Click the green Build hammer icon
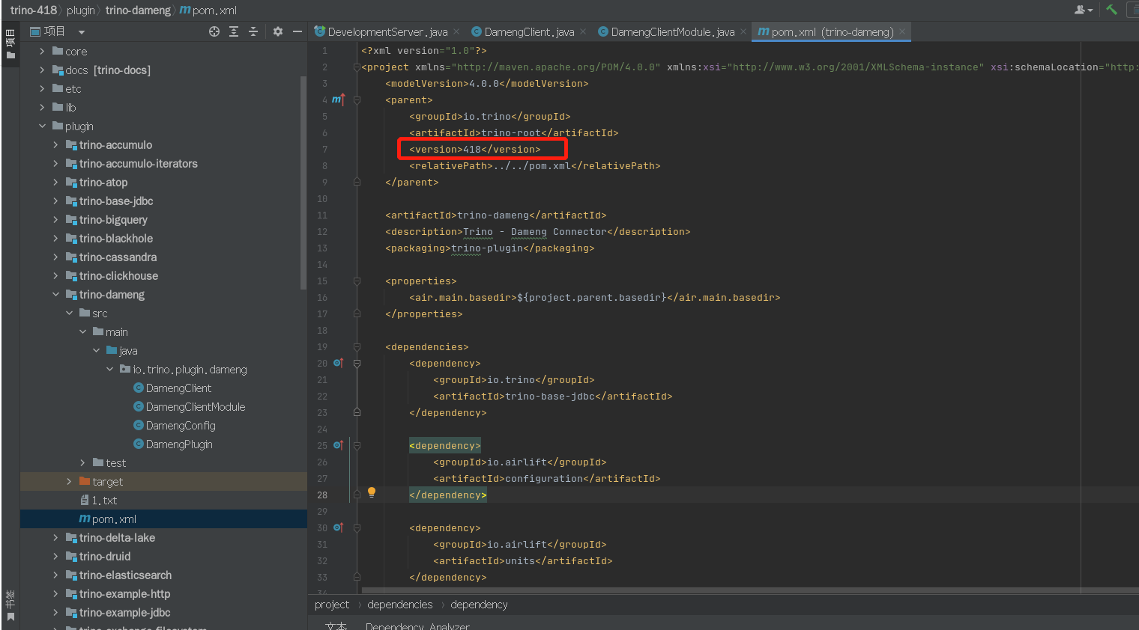This screenshot has height=630, width=1139. 1112,10
